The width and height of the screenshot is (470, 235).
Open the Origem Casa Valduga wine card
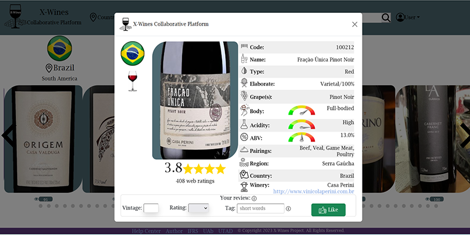[x=43, y=139]
